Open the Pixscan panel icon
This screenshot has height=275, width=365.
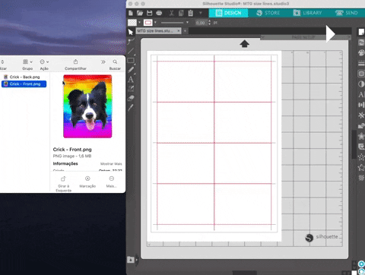pyautogui.click(x=361, y=43)
